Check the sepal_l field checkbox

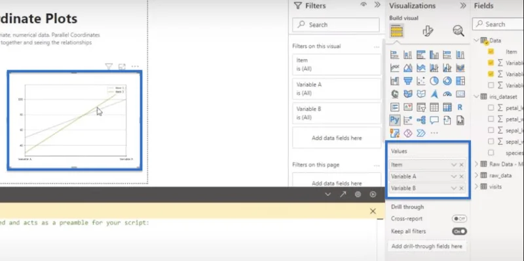pos(491,130)
